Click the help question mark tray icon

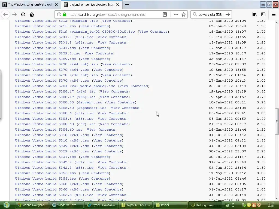pos(227,205)
